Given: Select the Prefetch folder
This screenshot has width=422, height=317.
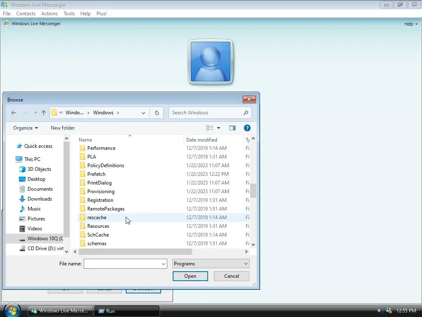Looking at the screenshot, I should pos(96,174).
